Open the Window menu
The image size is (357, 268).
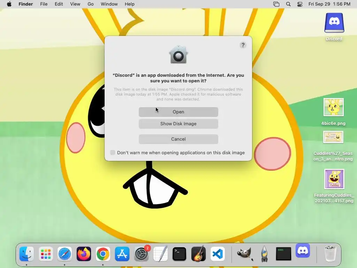coord(109,4)
